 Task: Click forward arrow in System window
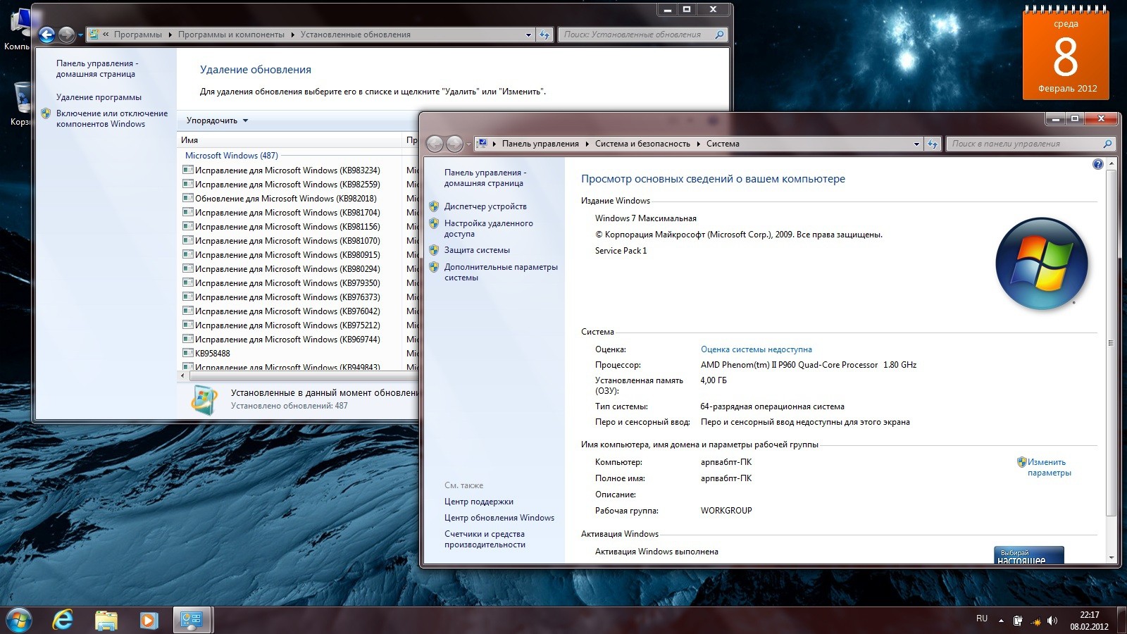coord(454,144)
